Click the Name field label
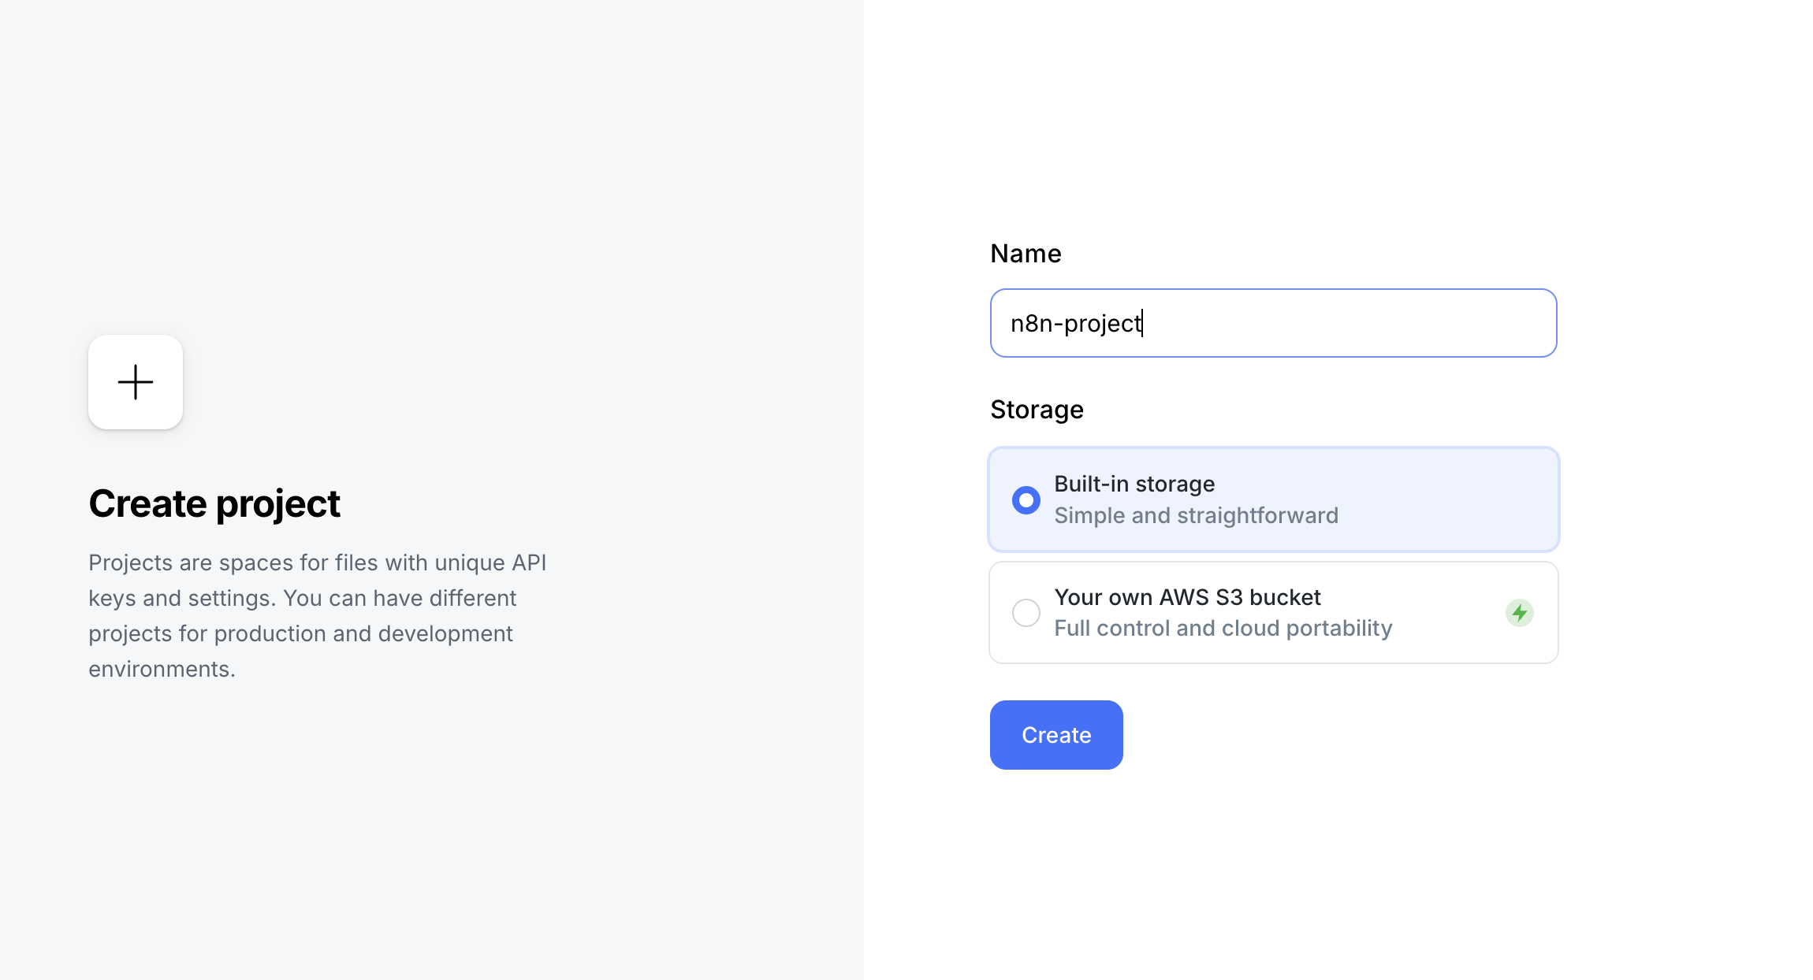The height and width of the screenshot is (980, 1813). coord(1025,253)
